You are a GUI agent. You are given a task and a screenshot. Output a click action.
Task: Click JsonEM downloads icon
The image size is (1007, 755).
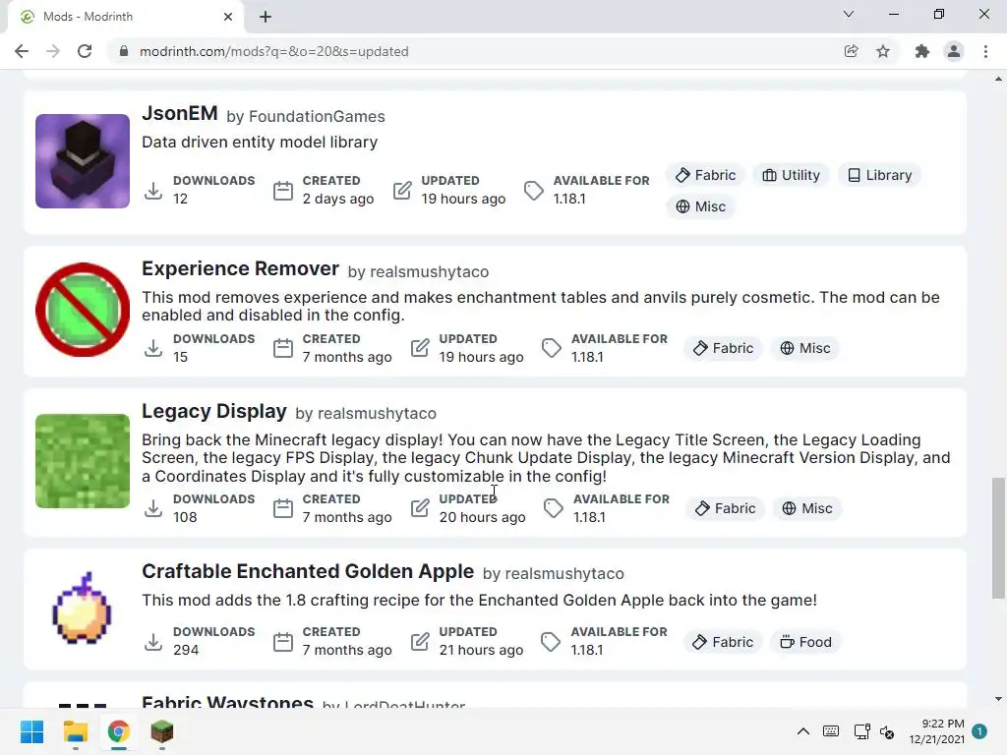click(x=153, y=191)
